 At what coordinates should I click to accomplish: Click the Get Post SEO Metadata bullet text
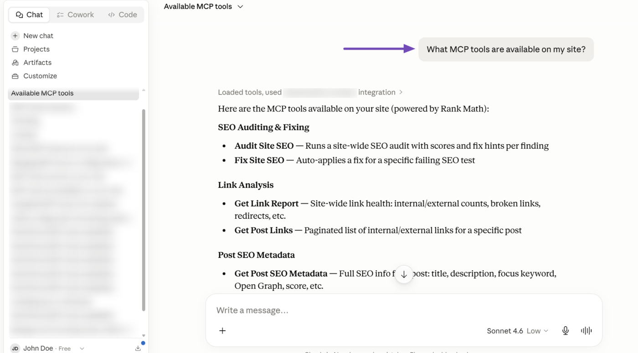click(x=395, y=280)
